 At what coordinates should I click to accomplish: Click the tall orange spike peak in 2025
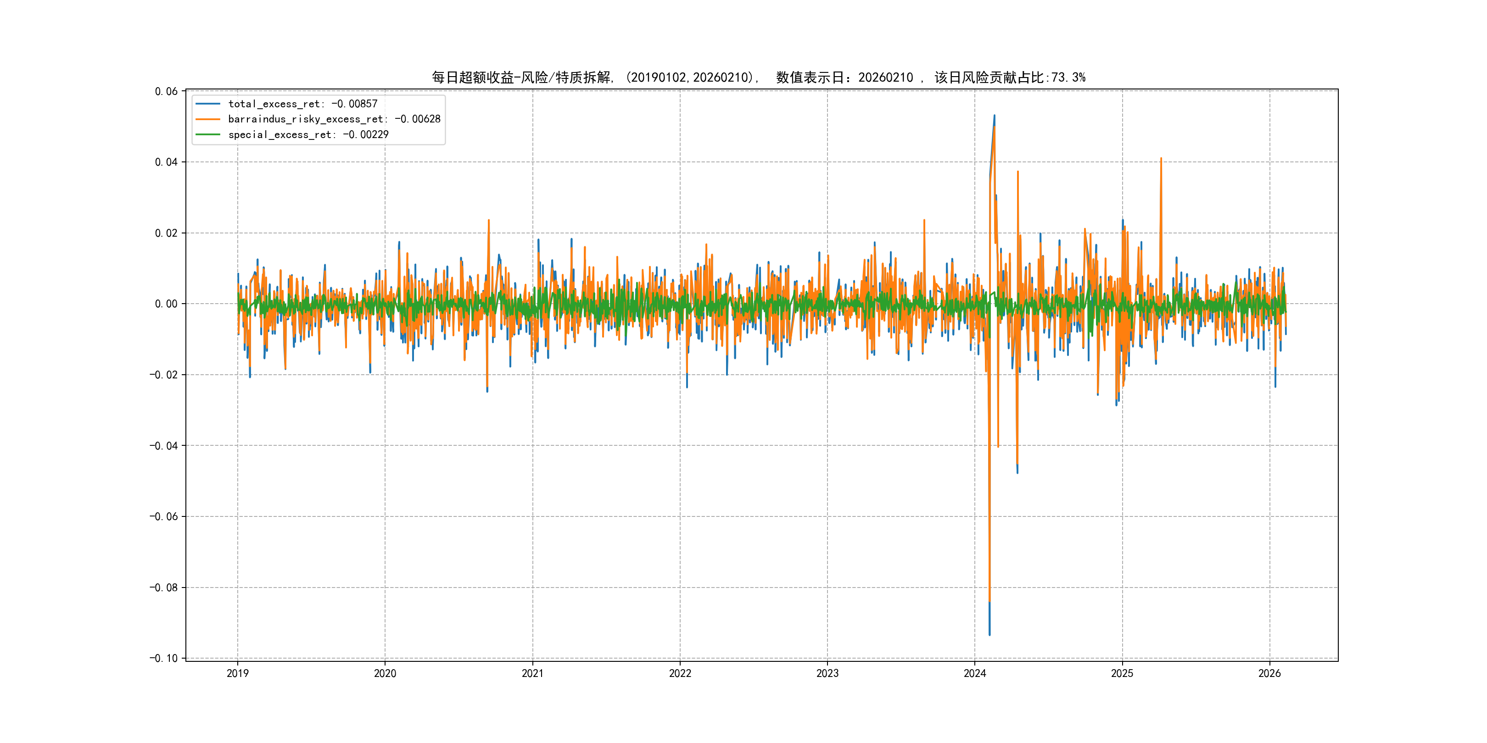(x=1161, y=159)
